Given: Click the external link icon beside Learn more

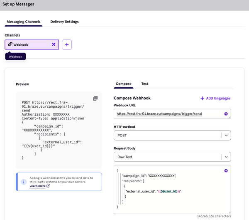Looking at the screenshot, I should click(48, 186).
